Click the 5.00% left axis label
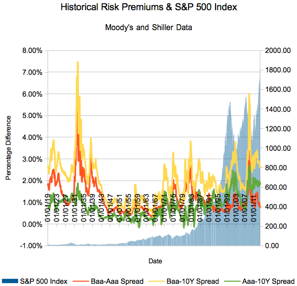The width and height of the screenshot is (297, 286). point(30,115)
